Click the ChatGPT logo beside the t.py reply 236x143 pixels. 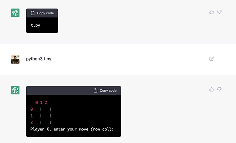pyautogui.click(x=15, y=13)
